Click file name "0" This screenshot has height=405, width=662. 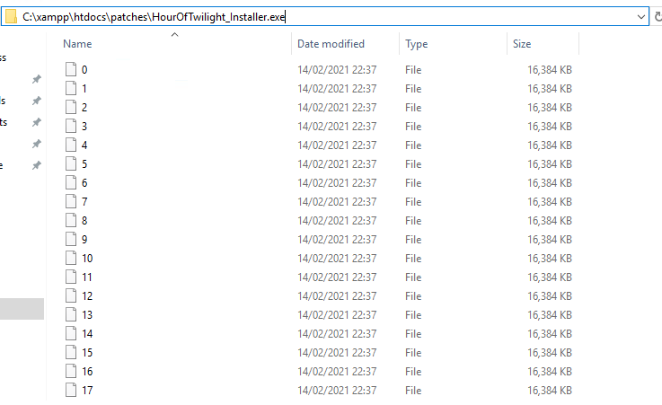point(84,70)
